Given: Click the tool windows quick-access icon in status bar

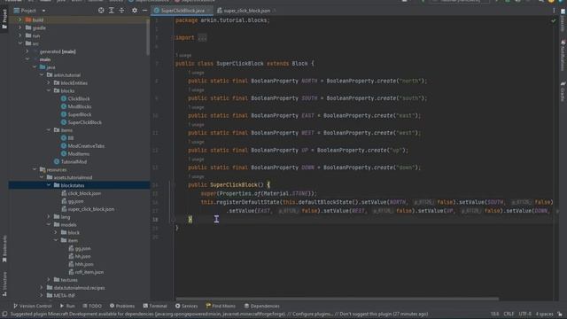Looking at the screenshot, I should pyautogui.click(x=4, y=315).
